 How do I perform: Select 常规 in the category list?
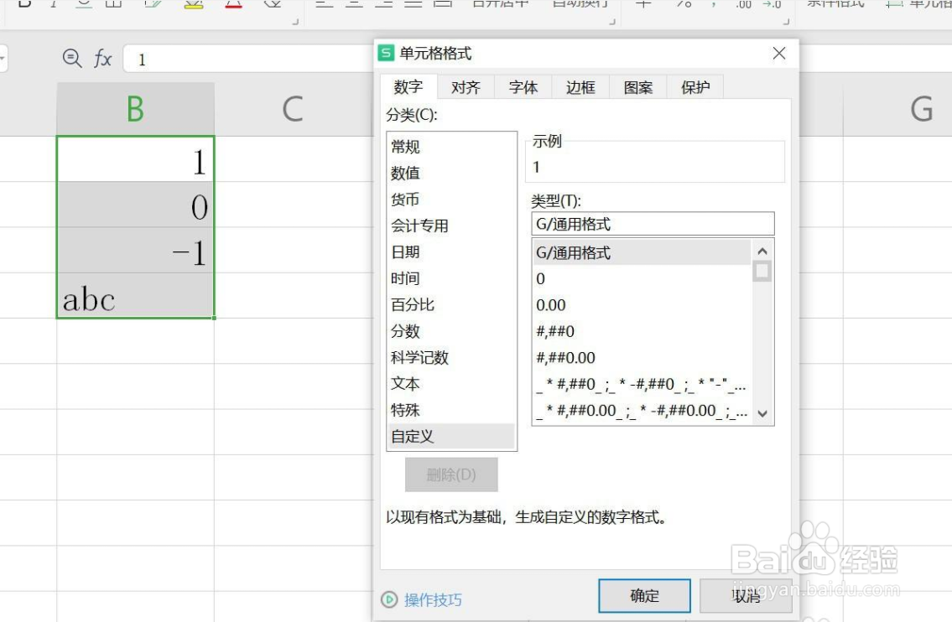tap(450, 147)
